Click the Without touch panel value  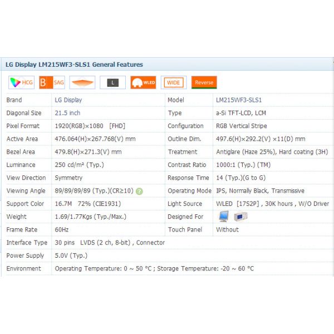click(x=227, y=230)
